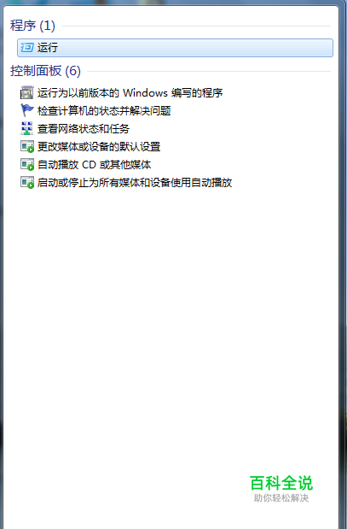
Task: Choose 更改媒体或设备的默认设置
Action: click(99, 146)
